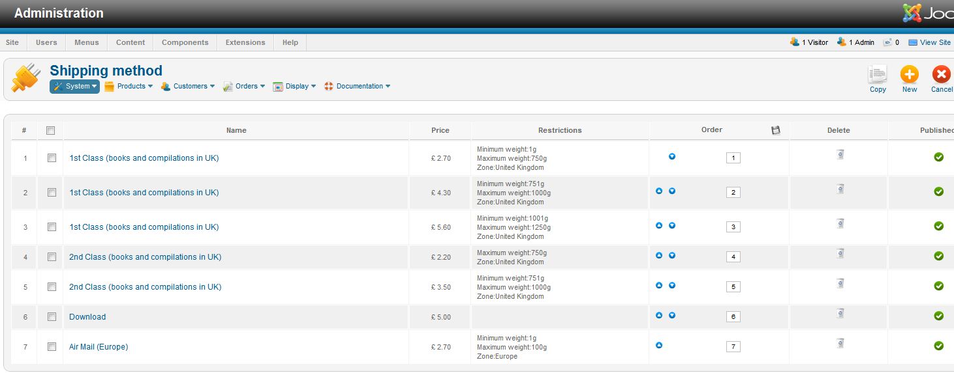Check the £4.30 1st Class row checkbox

click(52, 193)
